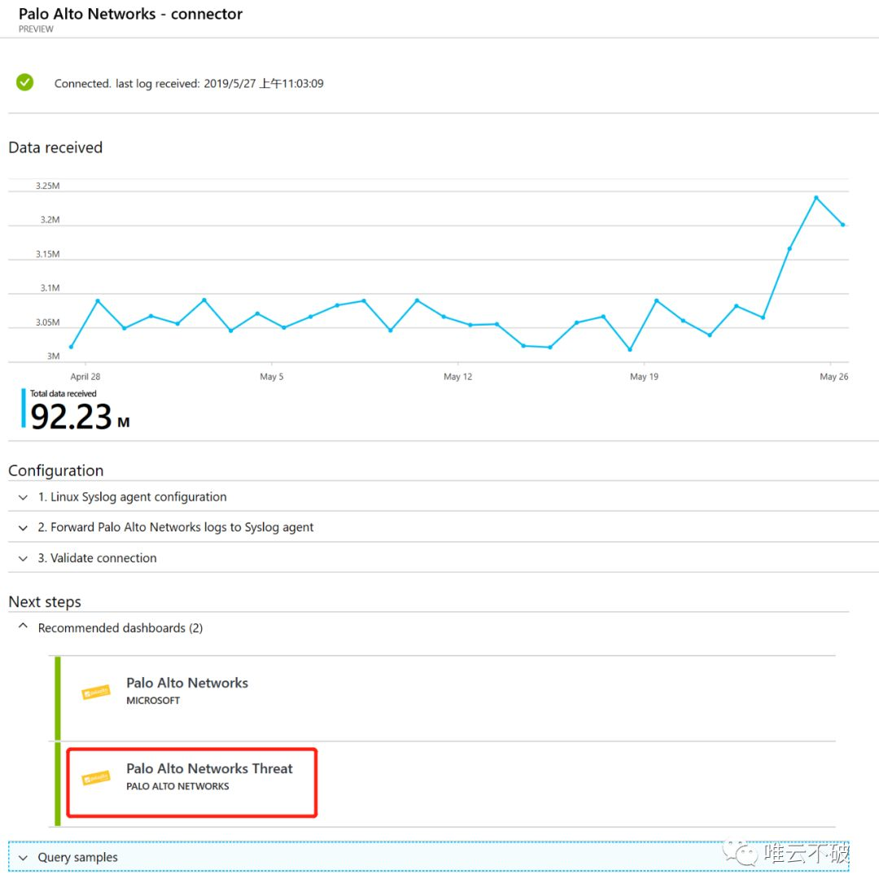Click the May 12 label on chart axis
Viewport: 879px width, 892px height.
(x=458, y=377)
